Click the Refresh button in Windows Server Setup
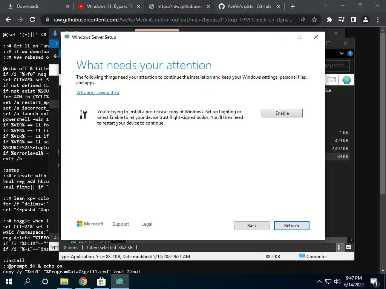 coord(291,226)
